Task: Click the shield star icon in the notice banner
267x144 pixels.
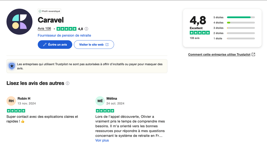Action: tap(12, 66)
